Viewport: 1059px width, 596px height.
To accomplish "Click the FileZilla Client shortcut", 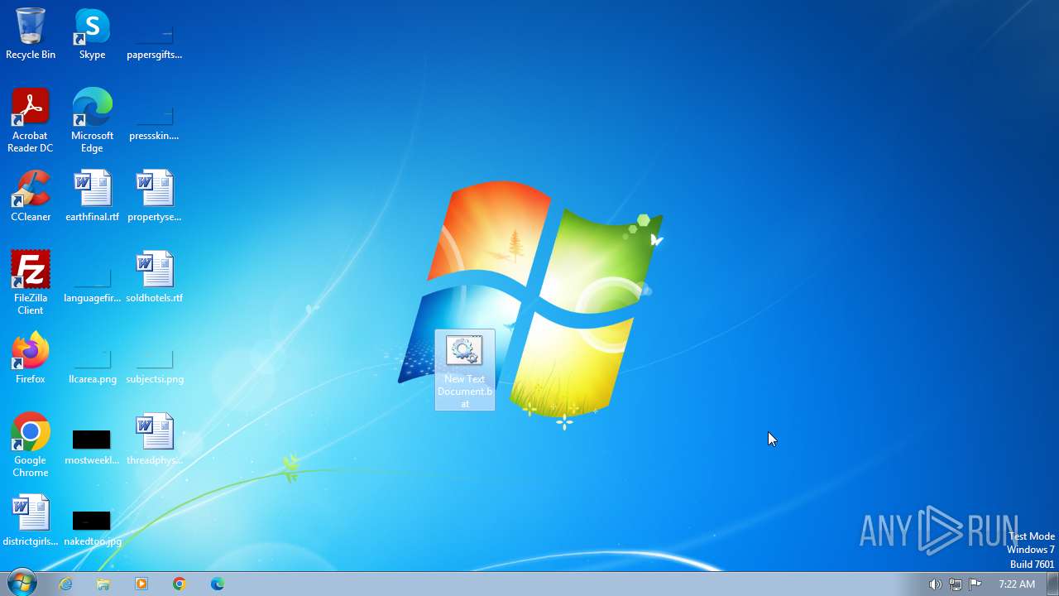I will click(31, 283).
